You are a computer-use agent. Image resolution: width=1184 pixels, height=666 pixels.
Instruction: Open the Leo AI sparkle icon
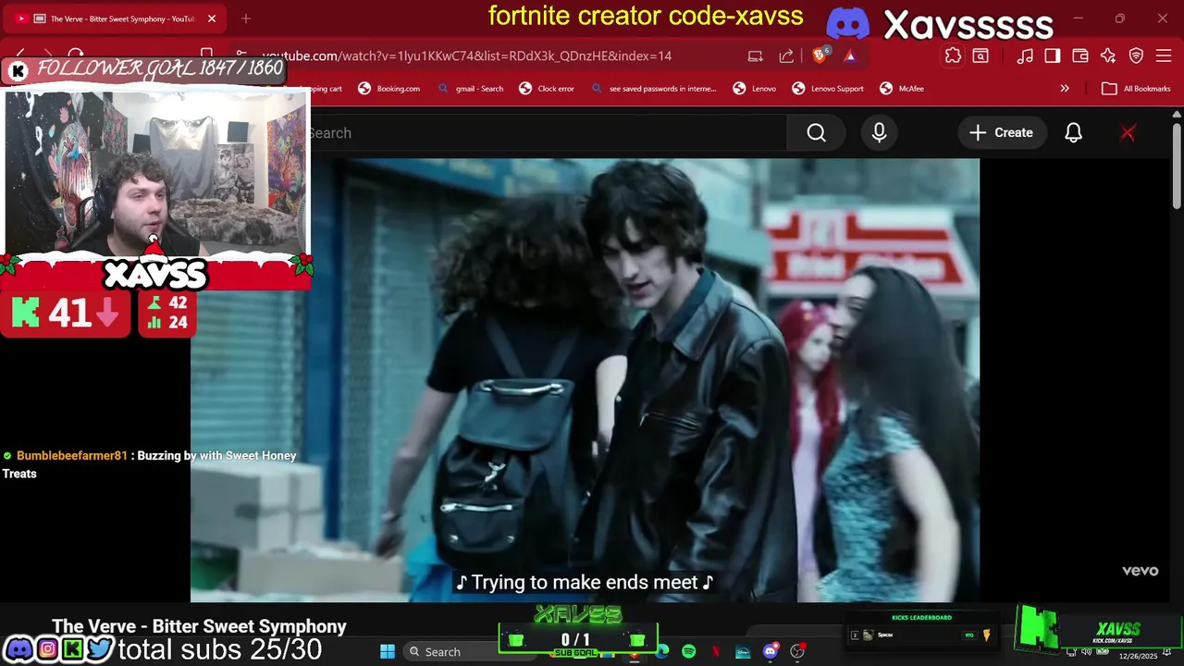(x=1108, y=55)
